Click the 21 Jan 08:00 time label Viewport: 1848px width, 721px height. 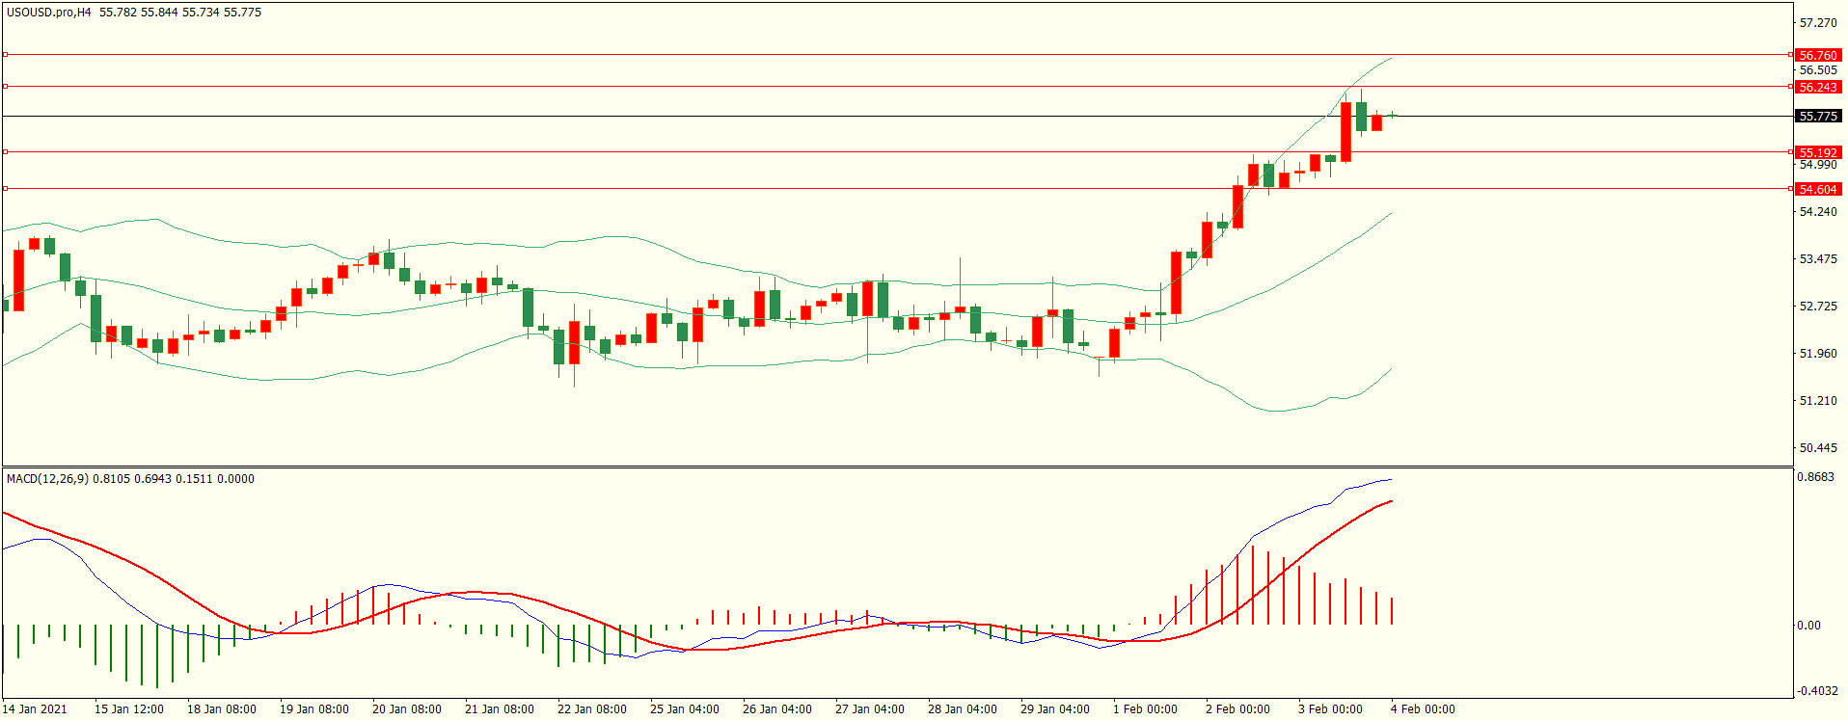tap(500, 708)
